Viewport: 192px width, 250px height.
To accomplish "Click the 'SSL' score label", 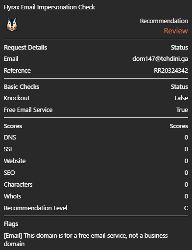I will click(8, 149).
